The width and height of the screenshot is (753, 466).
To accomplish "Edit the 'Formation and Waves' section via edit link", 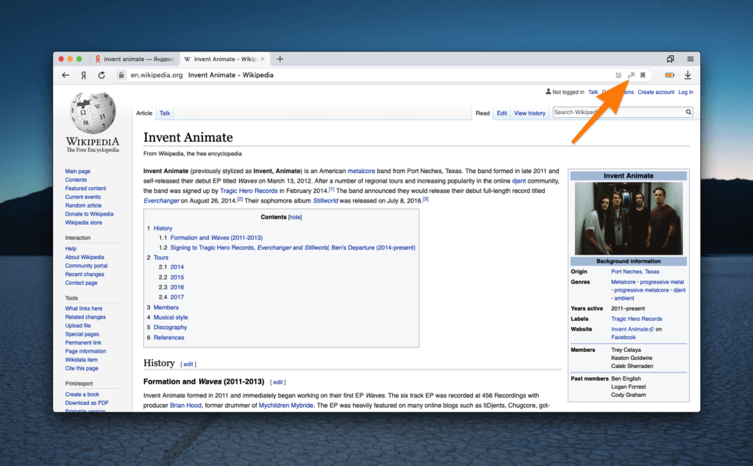I will click(277, 382).
